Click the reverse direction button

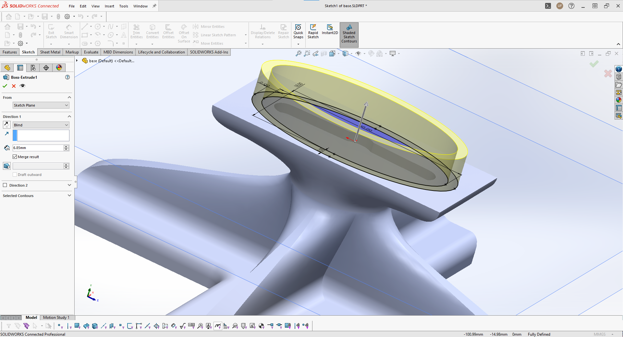point(6,125)
